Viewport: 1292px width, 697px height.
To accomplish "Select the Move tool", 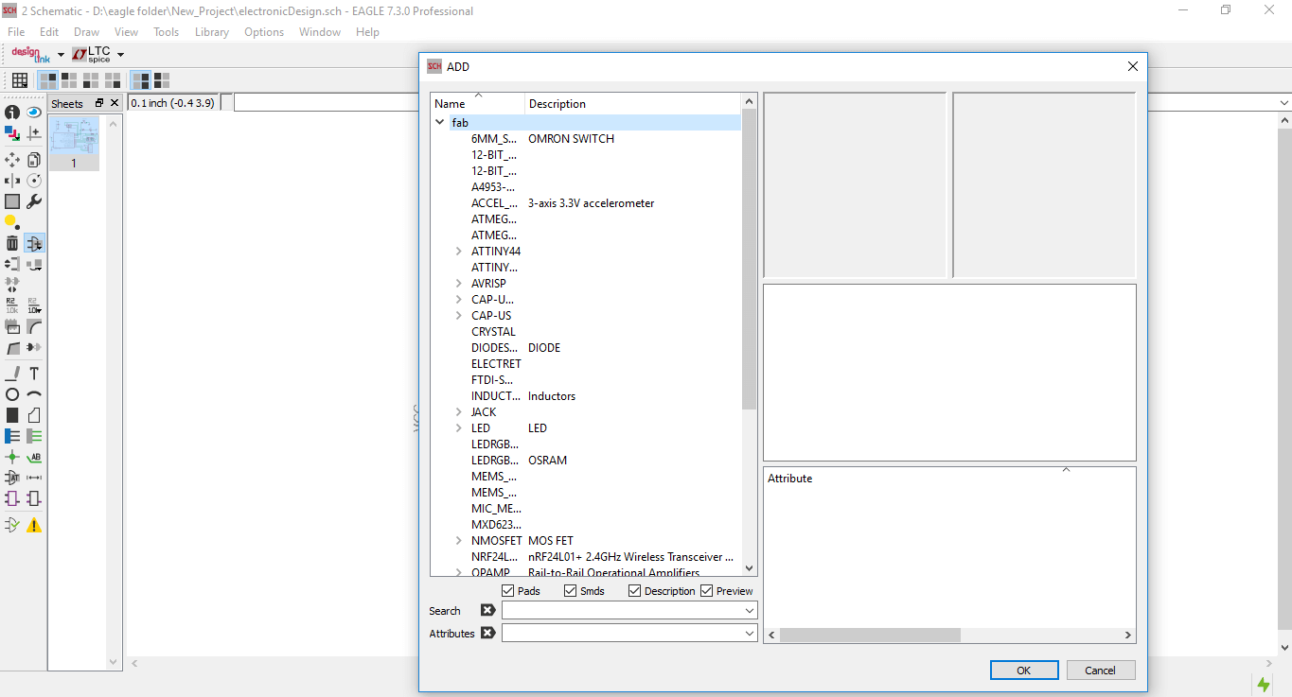I will [x=12, y=160].
